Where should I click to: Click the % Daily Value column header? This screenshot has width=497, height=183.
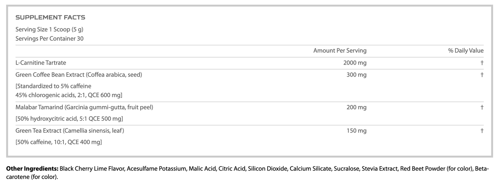pyautogui.click(x=466, y=51)
